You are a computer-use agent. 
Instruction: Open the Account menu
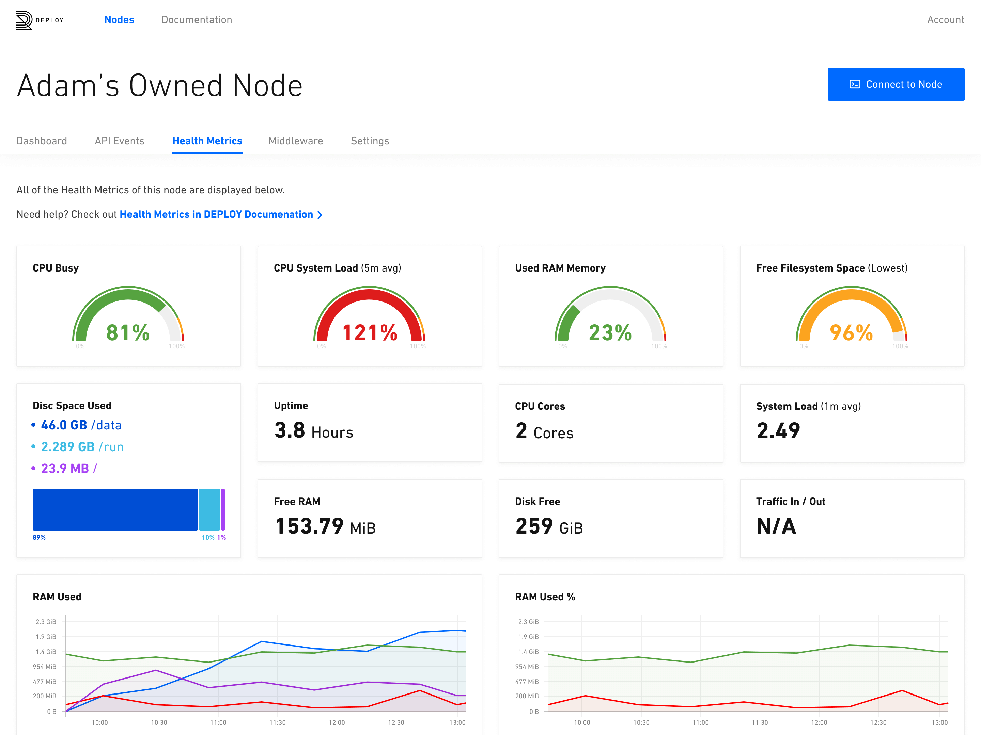946,19
